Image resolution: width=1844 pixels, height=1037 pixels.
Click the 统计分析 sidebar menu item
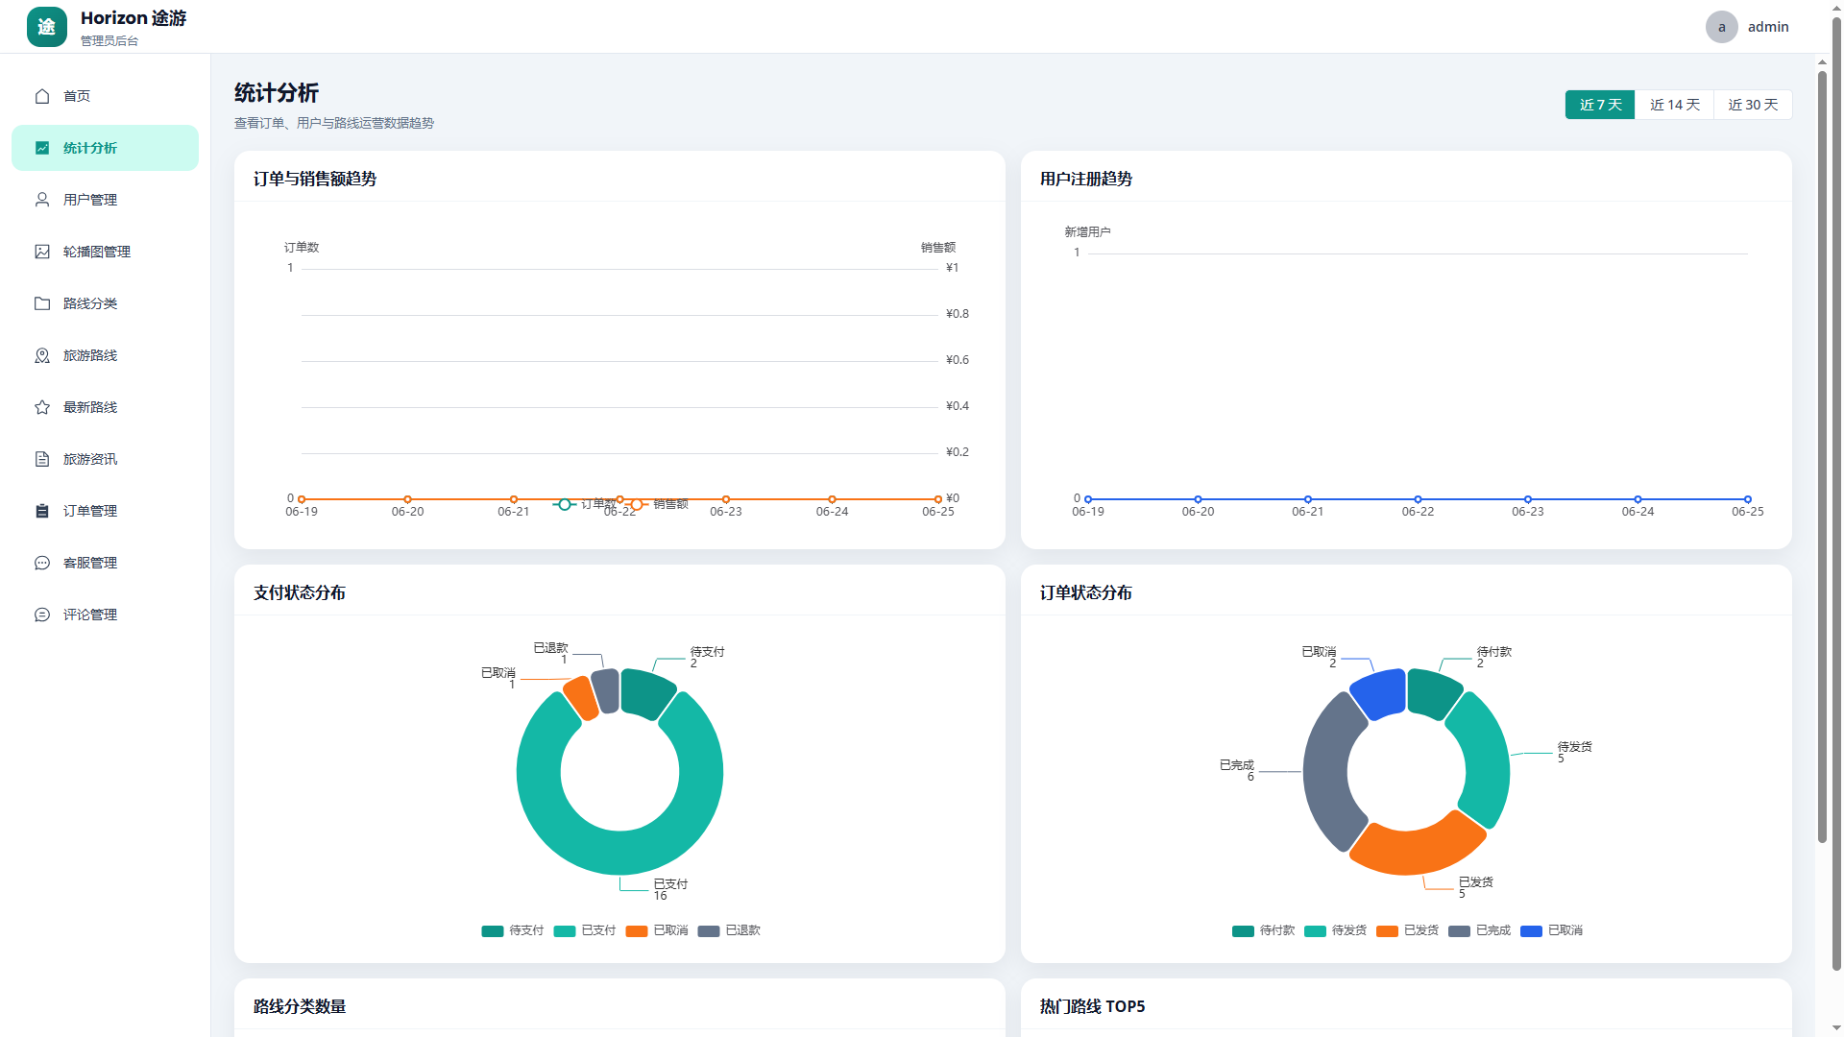106,148
